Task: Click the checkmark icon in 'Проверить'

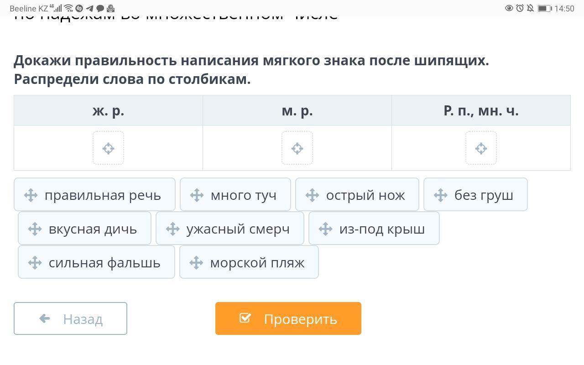Action: 245,318
